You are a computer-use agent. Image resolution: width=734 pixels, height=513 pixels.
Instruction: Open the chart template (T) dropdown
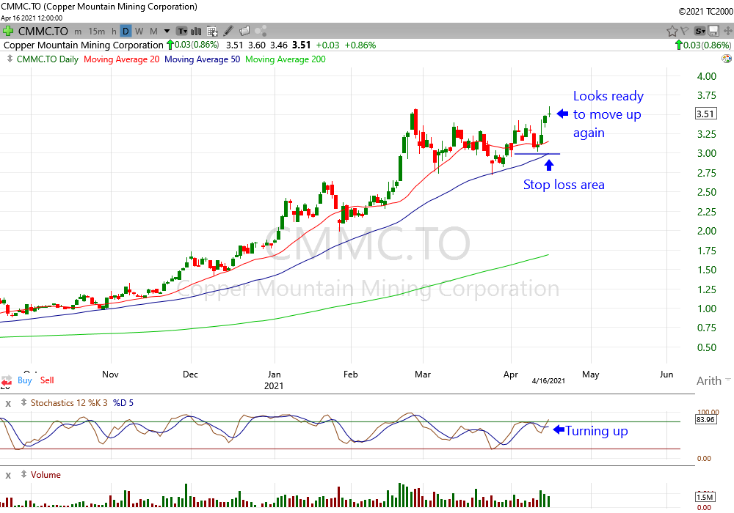point(181,32)
